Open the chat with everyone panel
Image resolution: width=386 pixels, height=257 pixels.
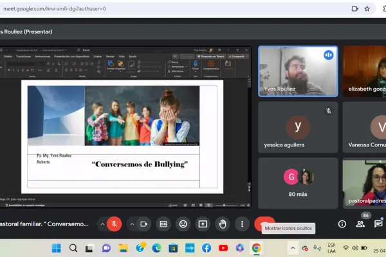point(378,224)
